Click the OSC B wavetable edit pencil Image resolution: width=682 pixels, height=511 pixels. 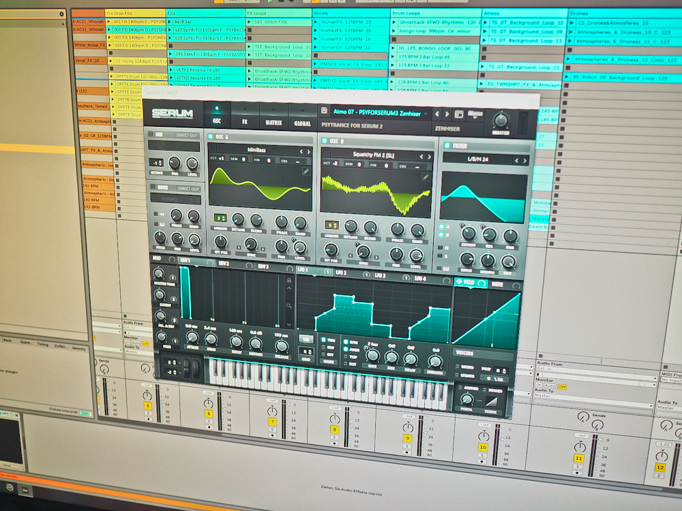426,177
